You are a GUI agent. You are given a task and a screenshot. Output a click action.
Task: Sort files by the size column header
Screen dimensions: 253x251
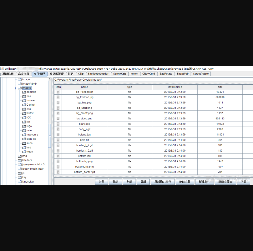(220, 87)
